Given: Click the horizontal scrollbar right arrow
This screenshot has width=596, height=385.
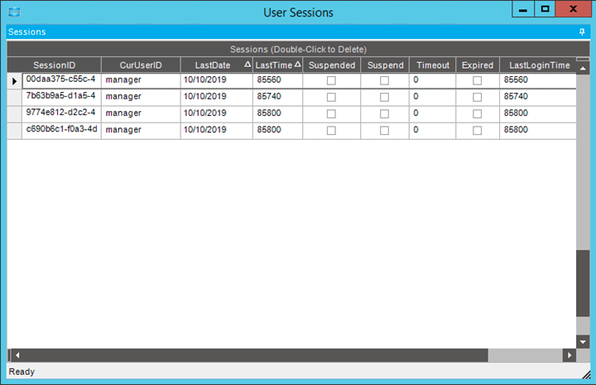Looking at the screenshot, I should [570, 355].
